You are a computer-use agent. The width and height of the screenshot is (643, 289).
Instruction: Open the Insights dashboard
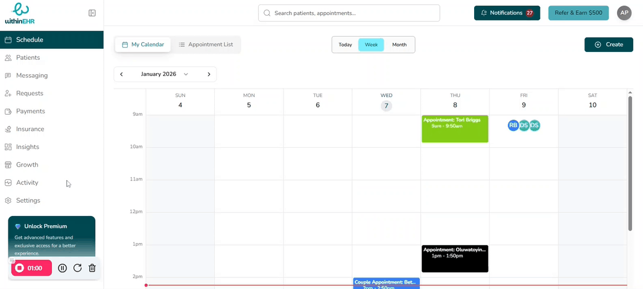pos(27,147)
